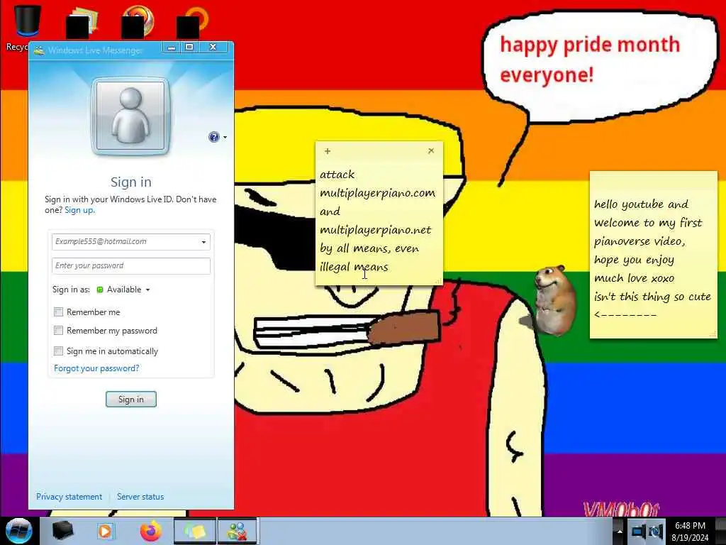The width and height of the screenshot is (726, 545).
Task: Open the volume speaker tray icon
Action: coord(656,532)
